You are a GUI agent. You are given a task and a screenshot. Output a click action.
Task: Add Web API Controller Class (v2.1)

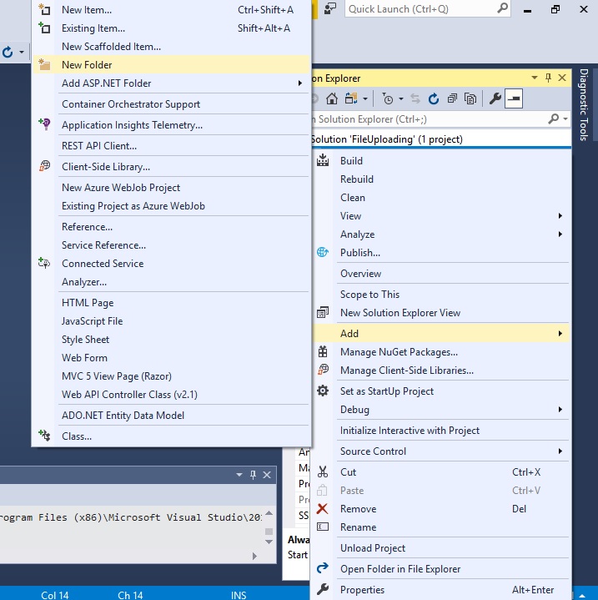(x=171, y=395)
